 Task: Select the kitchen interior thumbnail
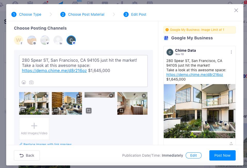[x=132, y=103]
